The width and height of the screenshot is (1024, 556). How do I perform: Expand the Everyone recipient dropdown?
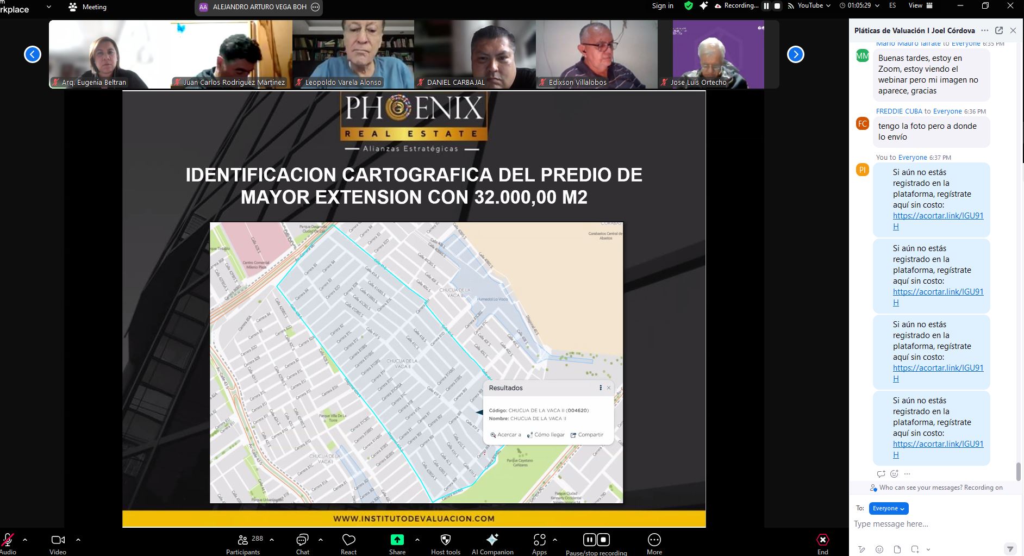point(889,508)
